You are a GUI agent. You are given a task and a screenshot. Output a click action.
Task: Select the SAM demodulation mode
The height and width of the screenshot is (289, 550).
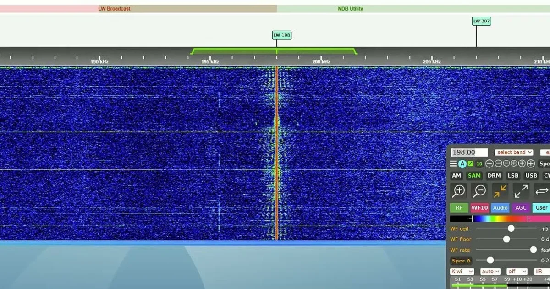474,176
